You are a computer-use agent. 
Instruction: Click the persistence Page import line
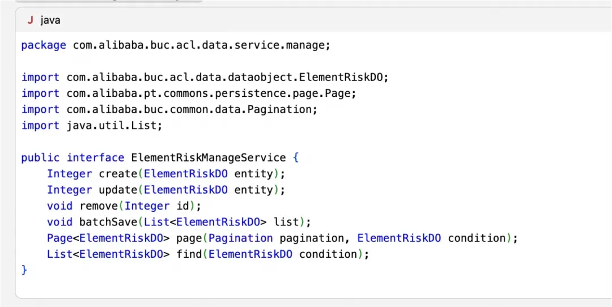(189, 93)
